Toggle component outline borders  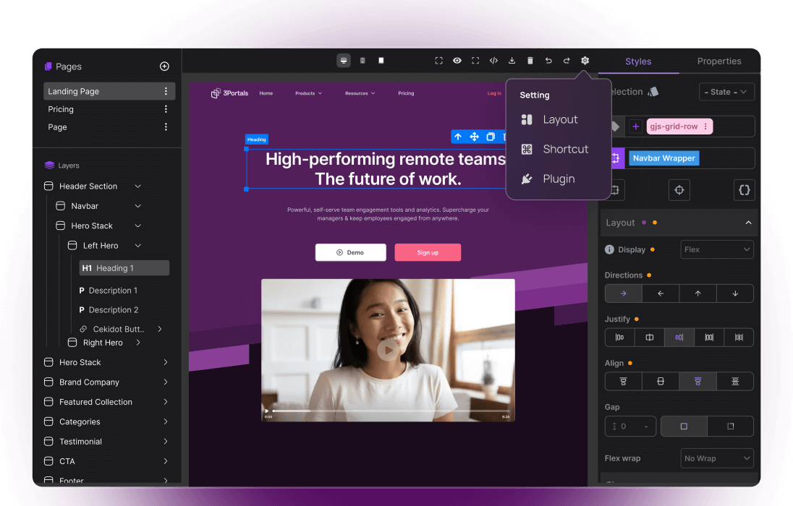click(439, 61)
